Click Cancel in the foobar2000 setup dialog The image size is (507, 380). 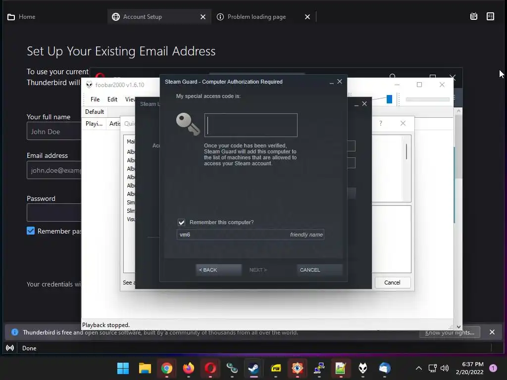(392, 283)
